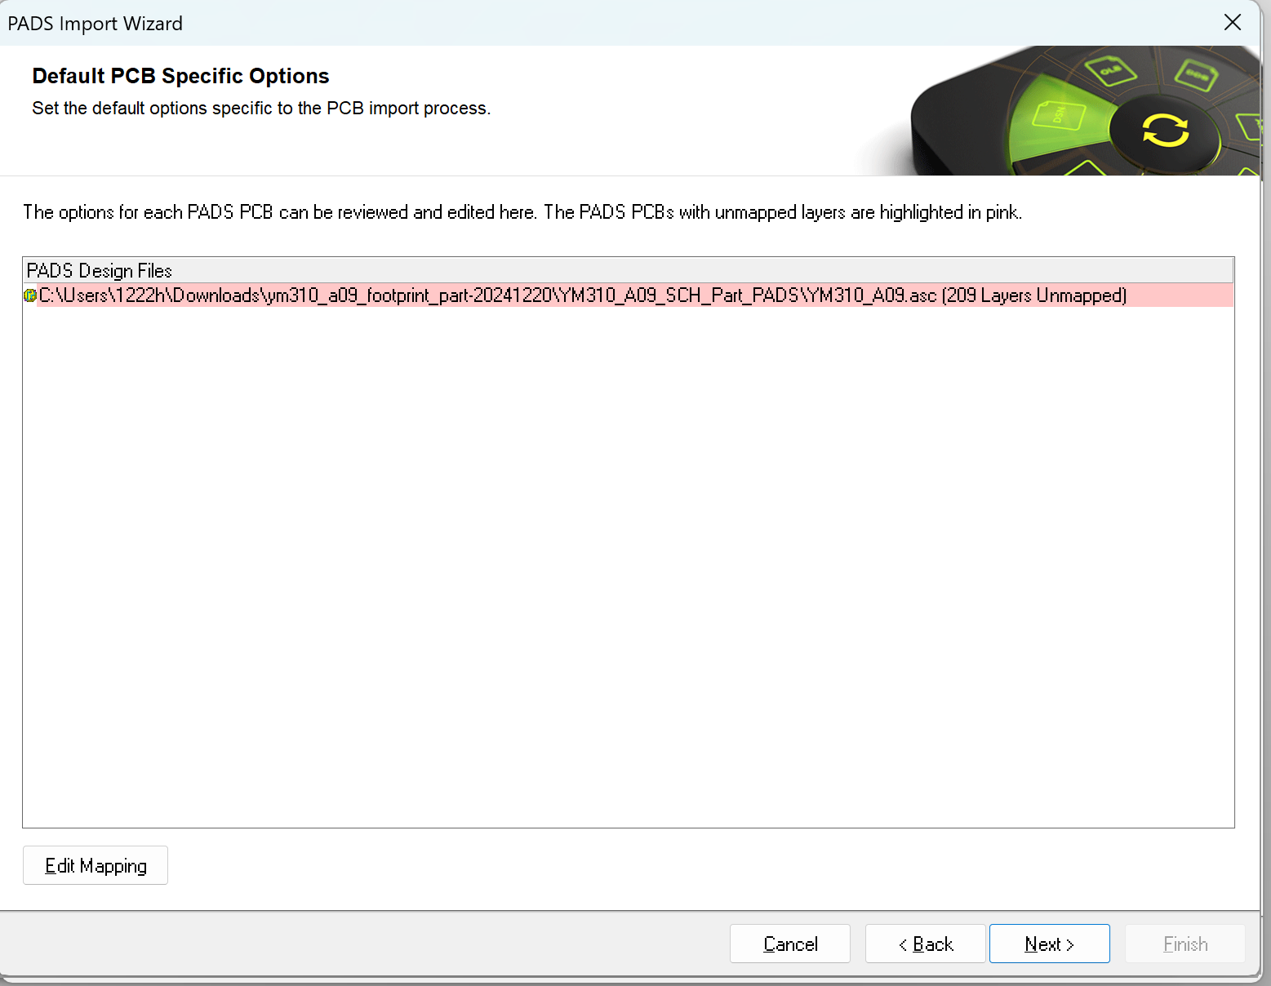The height and width of the screenshot is (986, 1271).
Task: Click the greyed-out Finish button
Action: click(1184, 944)
